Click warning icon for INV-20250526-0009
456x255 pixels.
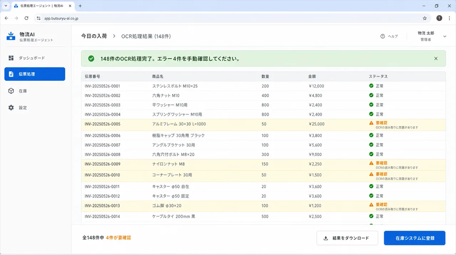click(371, 163)
